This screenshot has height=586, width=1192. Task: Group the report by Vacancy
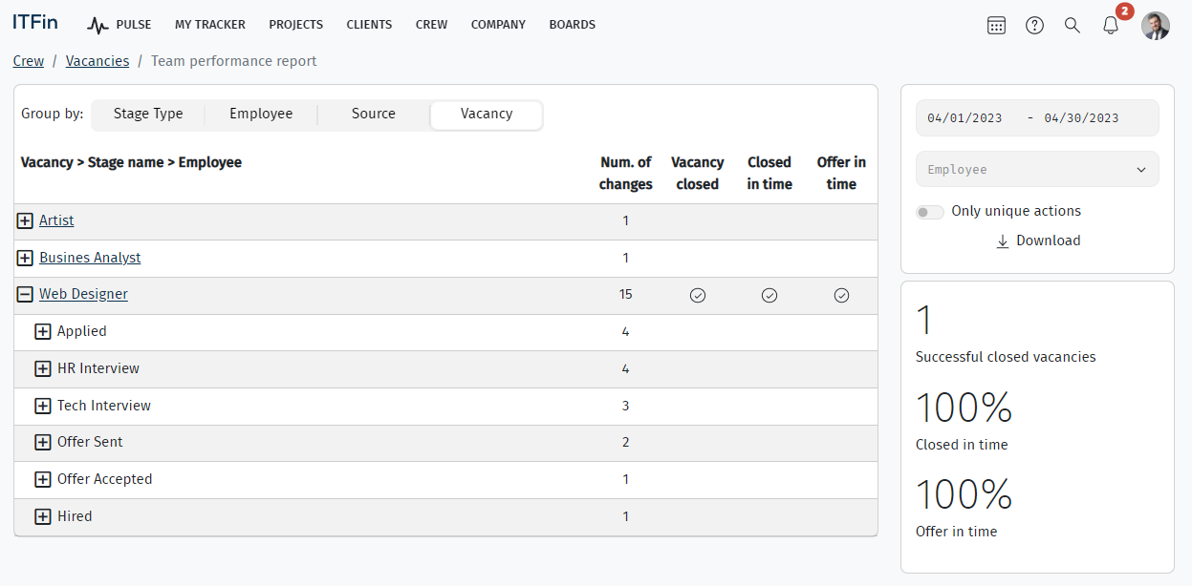(487, 115)
